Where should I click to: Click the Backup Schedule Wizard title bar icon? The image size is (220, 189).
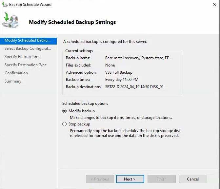pyautogui.click(x=5, y=5)
